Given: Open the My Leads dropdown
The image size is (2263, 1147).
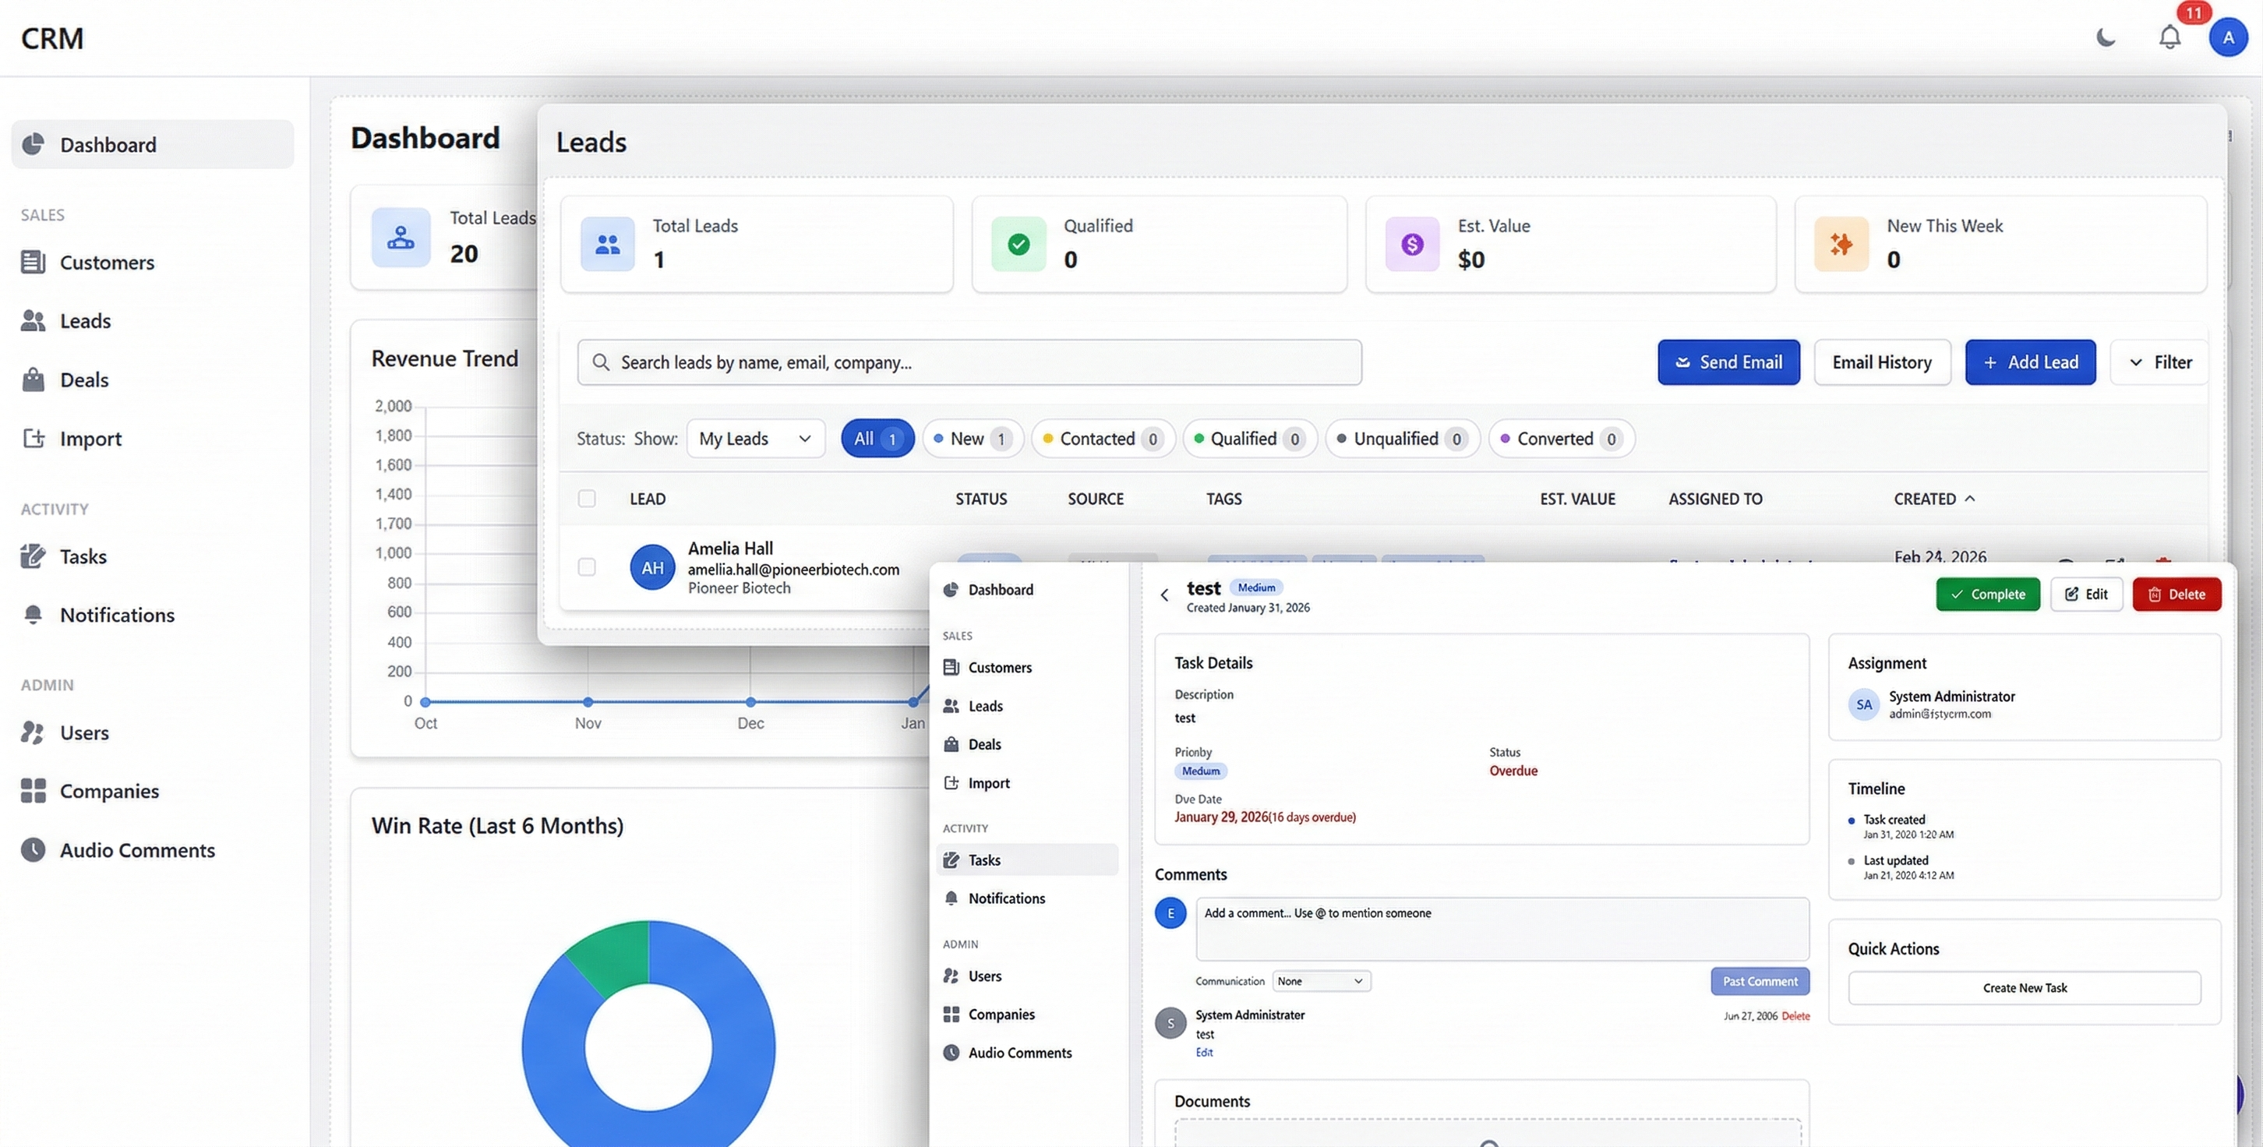Looking at the screenshot, I should tap(756, 438).
